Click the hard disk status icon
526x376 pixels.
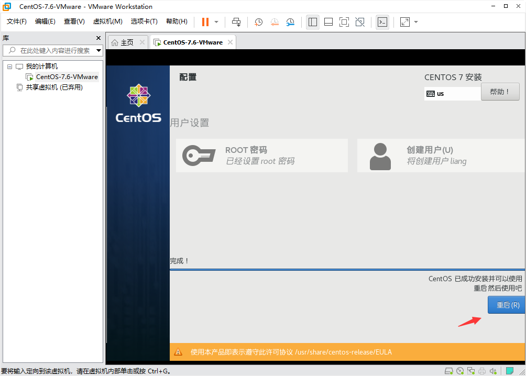tap(449, 371)
